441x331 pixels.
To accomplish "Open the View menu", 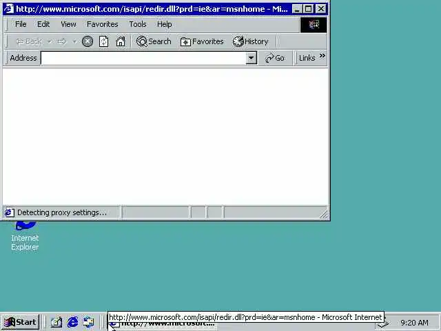I will (68, 25).
